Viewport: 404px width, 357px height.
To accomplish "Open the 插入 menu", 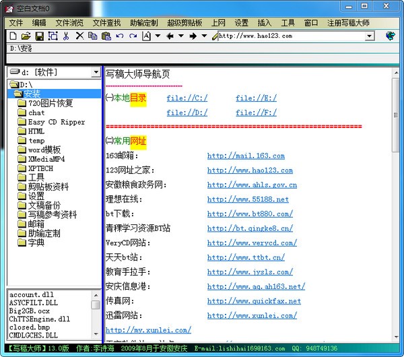I will coord(265,23).
